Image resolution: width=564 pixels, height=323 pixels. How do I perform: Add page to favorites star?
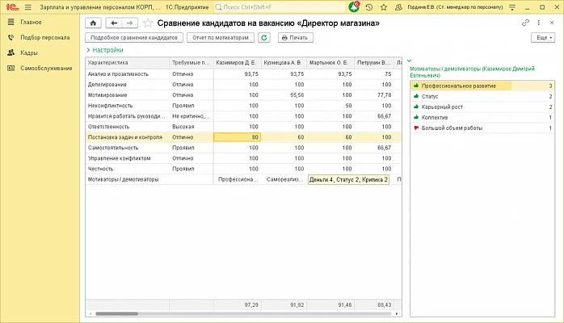pyautogui.click(x=148, y=23)
